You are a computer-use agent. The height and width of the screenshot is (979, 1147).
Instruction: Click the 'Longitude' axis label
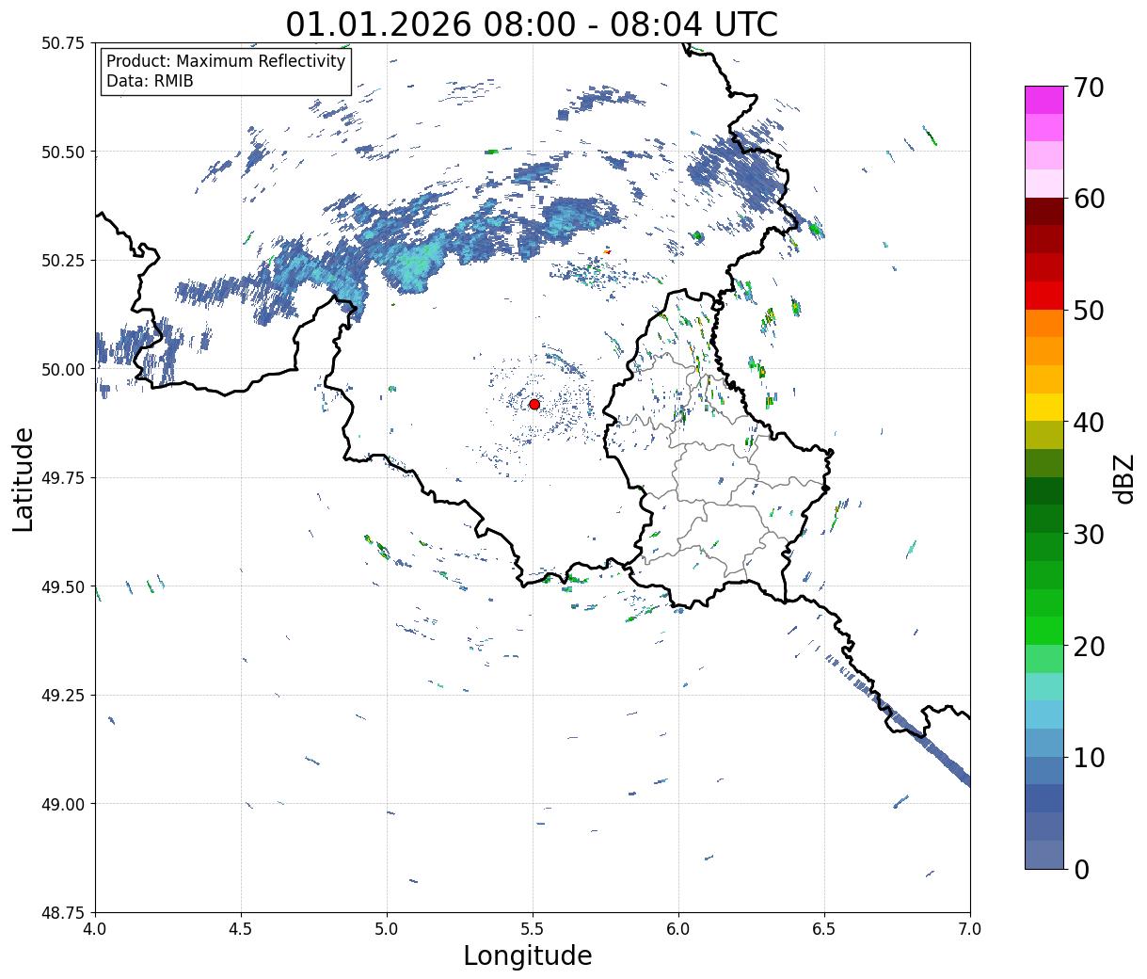coord(528,955)
